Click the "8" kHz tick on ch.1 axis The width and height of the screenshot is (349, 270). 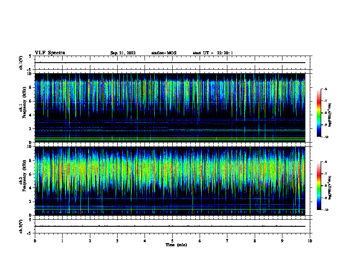30,87
